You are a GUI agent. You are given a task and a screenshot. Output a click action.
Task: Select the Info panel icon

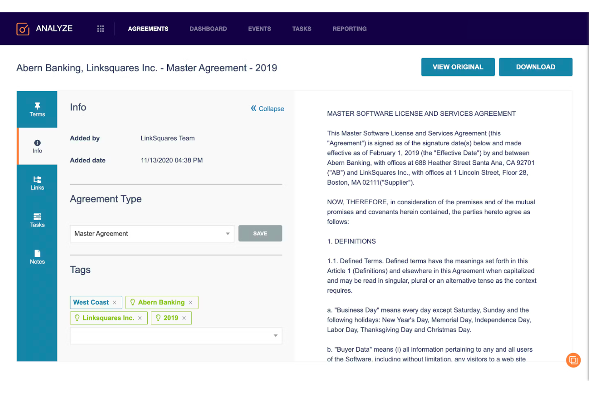click(37, 146)
